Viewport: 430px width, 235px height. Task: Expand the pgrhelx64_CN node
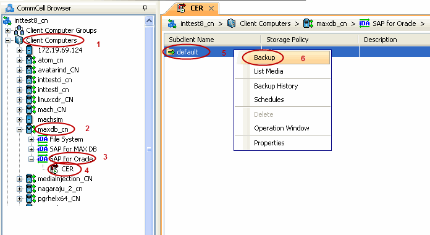click(x=19, y=199)
